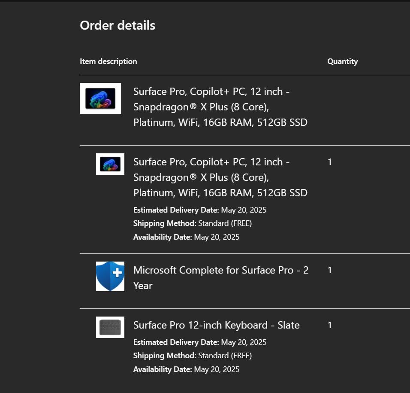This screenshot has width=410, height=393.
Task: Click the Item description column header
Action: pos(109,61)
